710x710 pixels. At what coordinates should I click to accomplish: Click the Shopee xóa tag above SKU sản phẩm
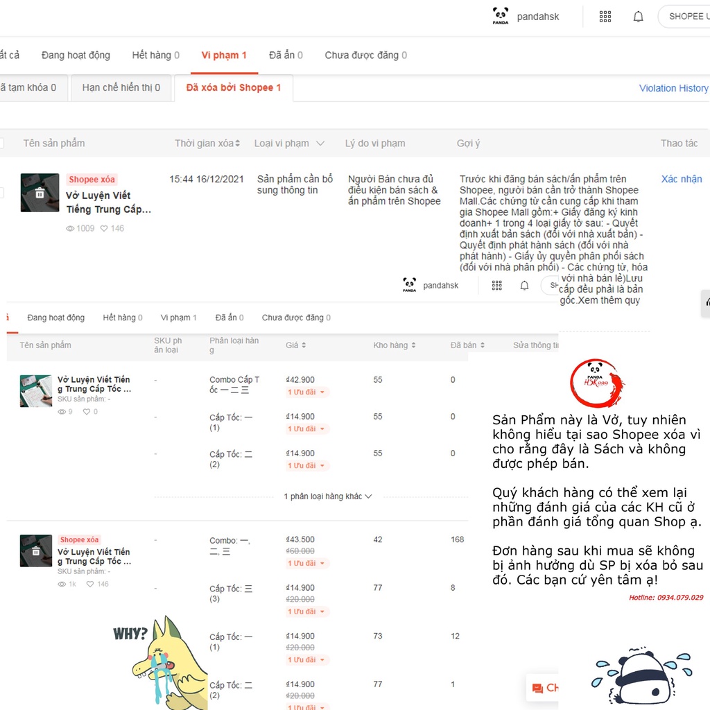pos(79,539)
